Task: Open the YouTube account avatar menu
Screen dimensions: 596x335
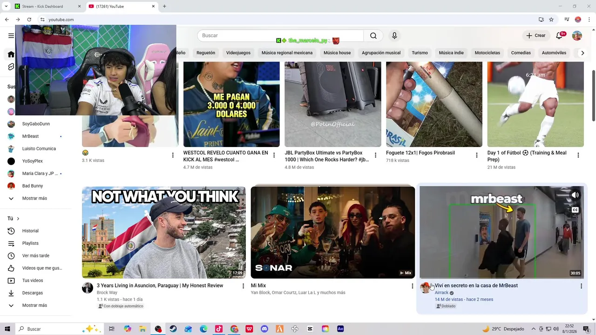Action: coord(577,36)
